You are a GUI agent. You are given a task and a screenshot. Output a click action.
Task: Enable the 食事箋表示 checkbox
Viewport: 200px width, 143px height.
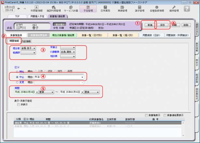[x=146, y=115]
